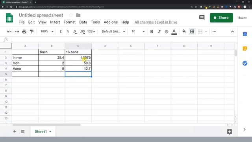Click the green Share button
The width and height of the screenshot is (252, 142).
(x=221, y=18)
